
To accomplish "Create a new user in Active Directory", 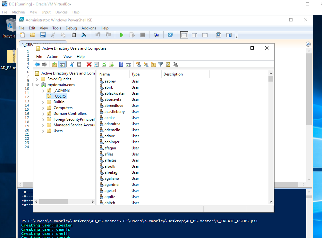I will [x=139, y=64].
